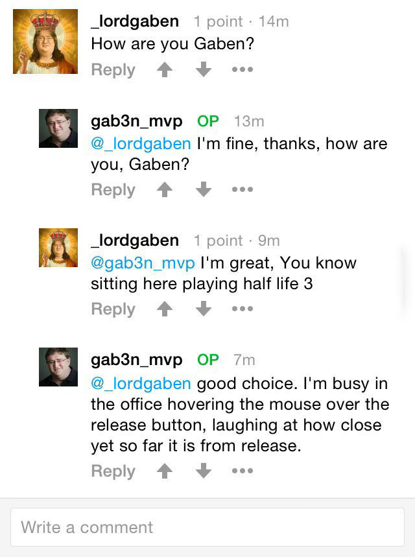The width and height of the screenshot is (415, 557).
Task: Open more options on "I'm fine, thanks" comment
Action: pos(243,189)
